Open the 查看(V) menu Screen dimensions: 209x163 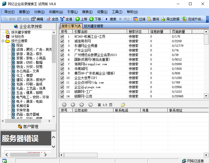click(24, 12)
